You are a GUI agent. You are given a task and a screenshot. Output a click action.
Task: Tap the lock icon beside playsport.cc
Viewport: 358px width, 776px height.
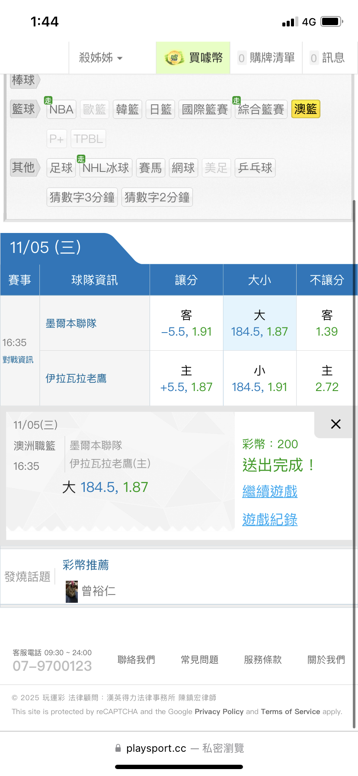click(x=118, y=748)
